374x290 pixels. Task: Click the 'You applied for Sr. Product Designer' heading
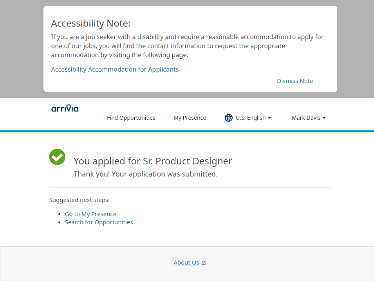(x=153, y=161)
